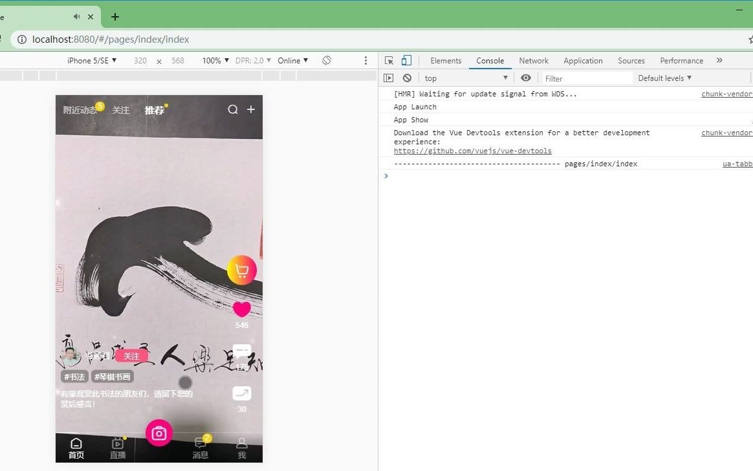Screen dimensions: 753x471
Task: Open the Default levels dropdown
Action: coord(664,78)
